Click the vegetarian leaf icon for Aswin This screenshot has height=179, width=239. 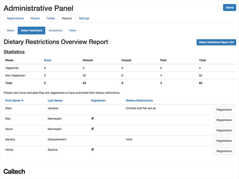click(x=92, y=129)
